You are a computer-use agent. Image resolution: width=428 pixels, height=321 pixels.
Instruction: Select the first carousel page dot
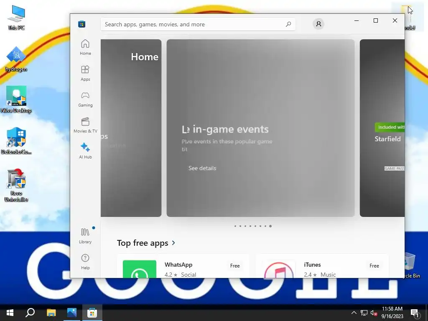(235, 226)
